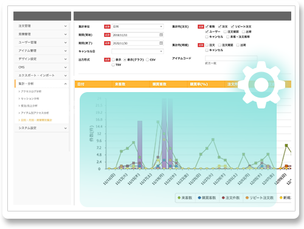Select the 購買客数 table column header
Viewport: 304px width, 229px height.
click(x=168, y=84)
